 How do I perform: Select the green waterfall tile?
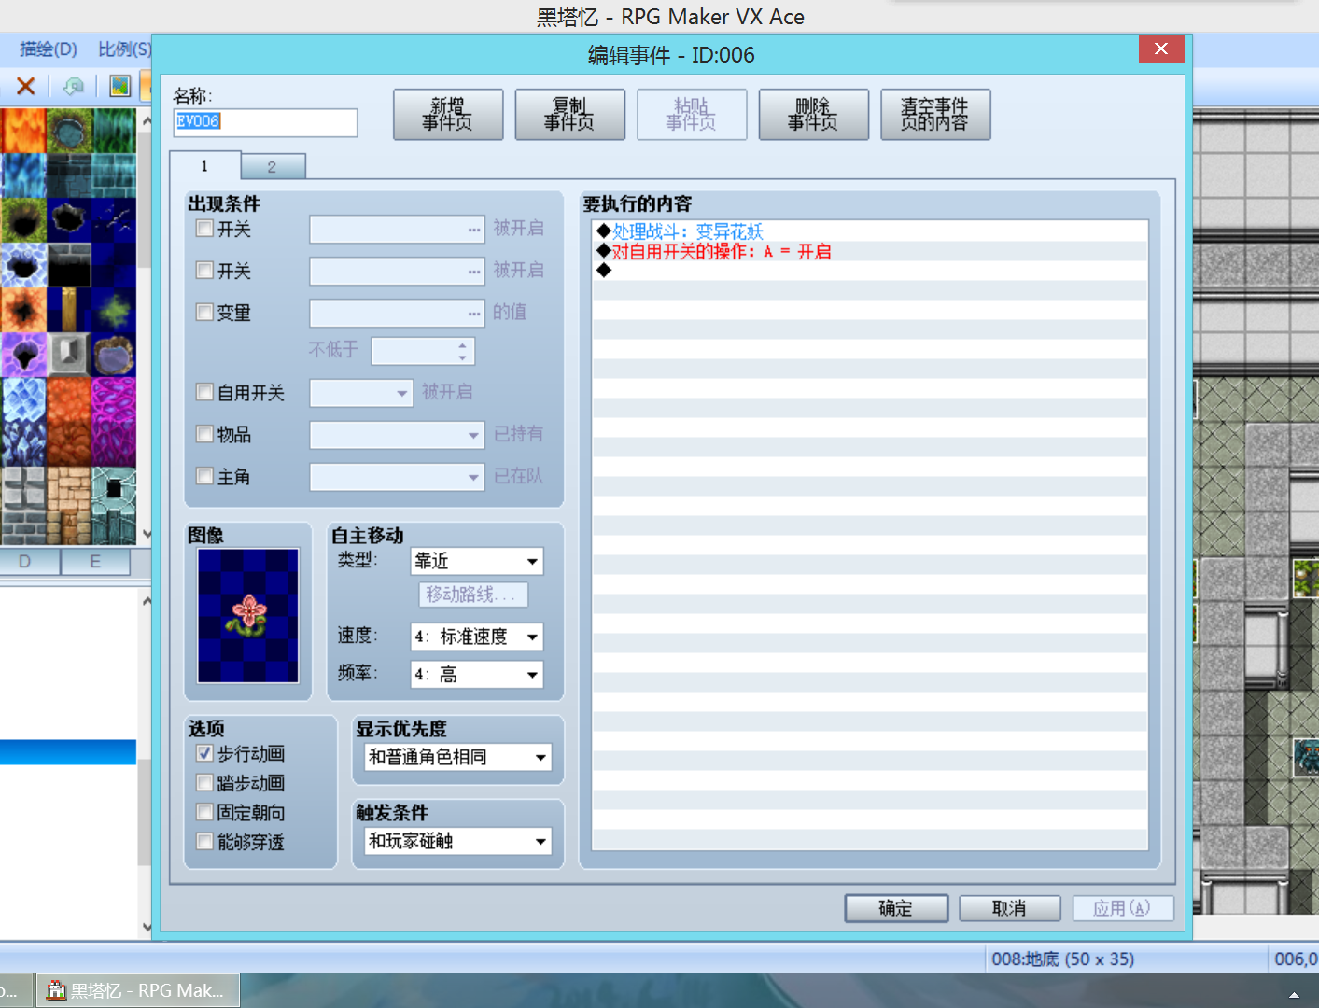[114, 131]
